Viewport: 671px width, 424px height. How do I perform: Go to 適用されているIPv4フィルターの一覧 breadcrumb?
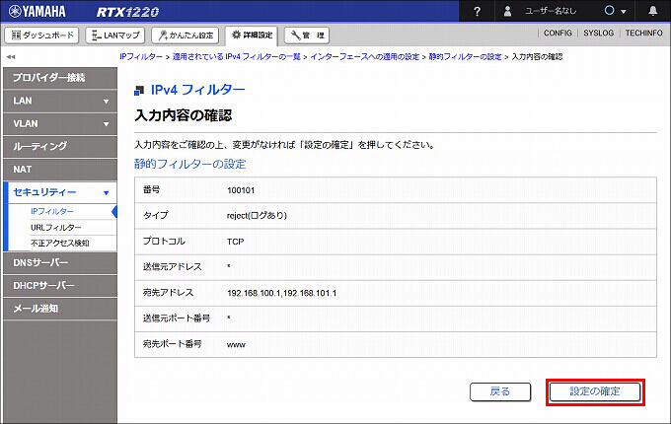(x=236, y=56)
